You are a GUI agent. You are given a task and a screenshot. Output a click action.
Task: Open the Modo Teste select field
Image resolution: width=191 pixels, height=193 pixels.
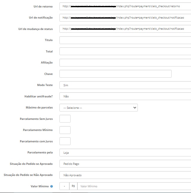pos(125,85)
